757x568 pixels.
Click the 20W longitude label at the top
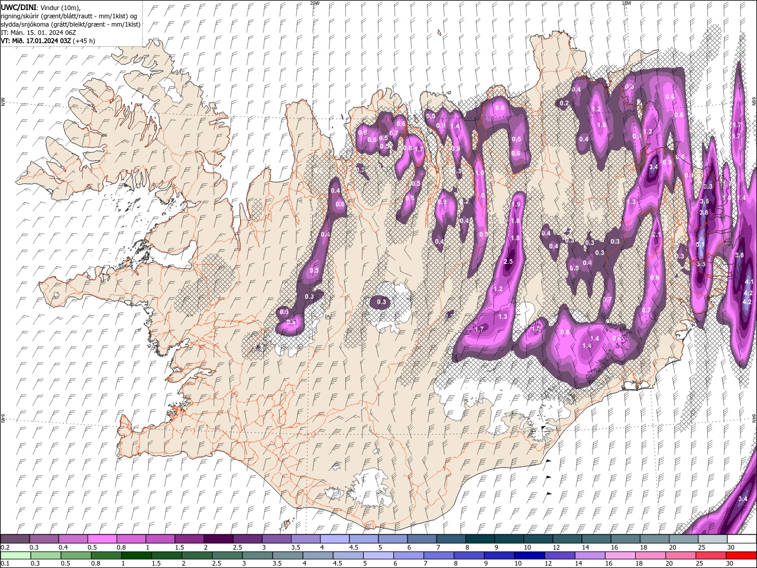pyautogui.click(x=315, y=3)
